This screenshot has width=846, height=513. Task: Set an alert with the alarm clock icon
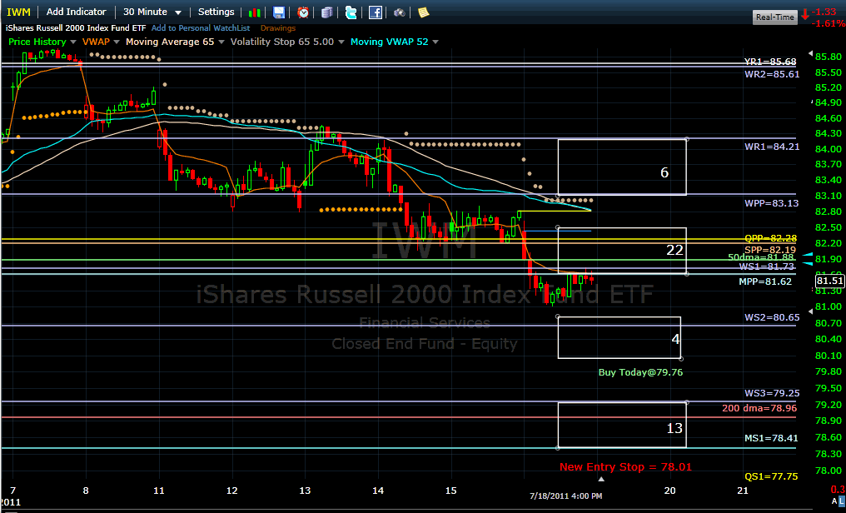pyautogui.click(x=303, y=12)
